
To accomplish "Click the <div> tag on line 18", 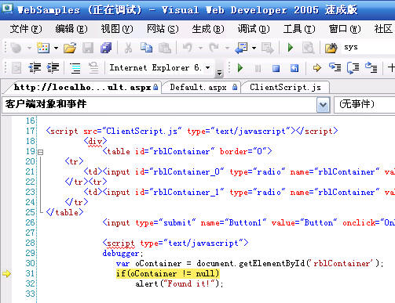I will [95, 141].
